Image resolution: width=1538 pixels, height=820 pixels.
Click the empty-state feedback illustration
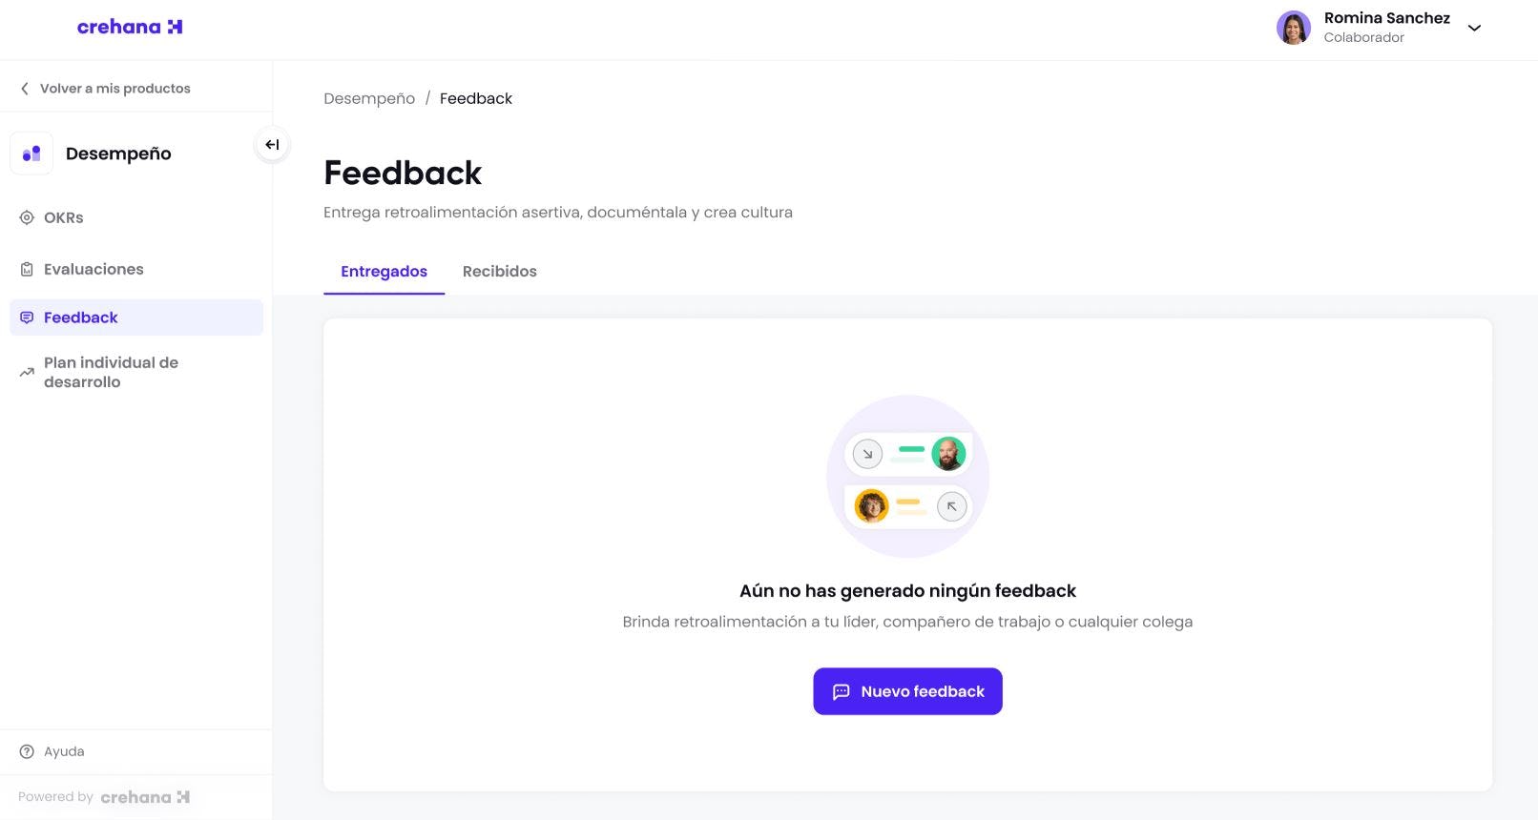pyautogui.click(x=907, y=477)
